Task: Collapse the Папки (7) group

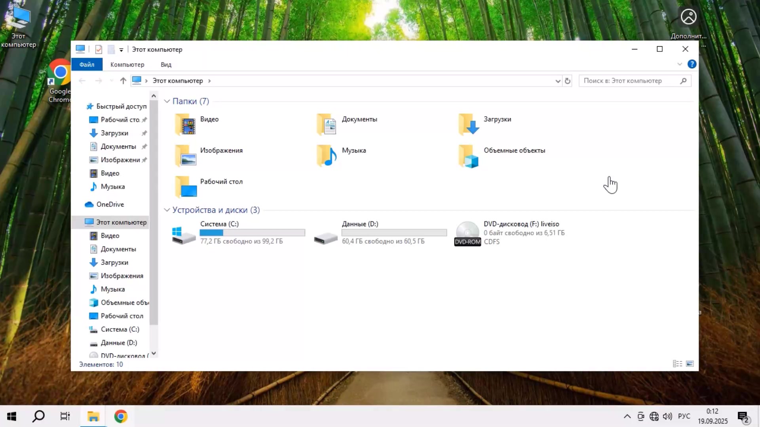Action: click(x=167, y=101)
